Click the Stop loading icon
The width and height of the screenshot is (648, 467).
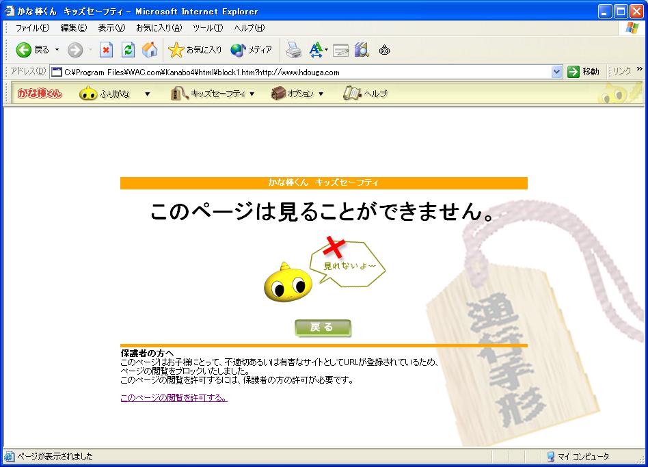click(106, 50)
